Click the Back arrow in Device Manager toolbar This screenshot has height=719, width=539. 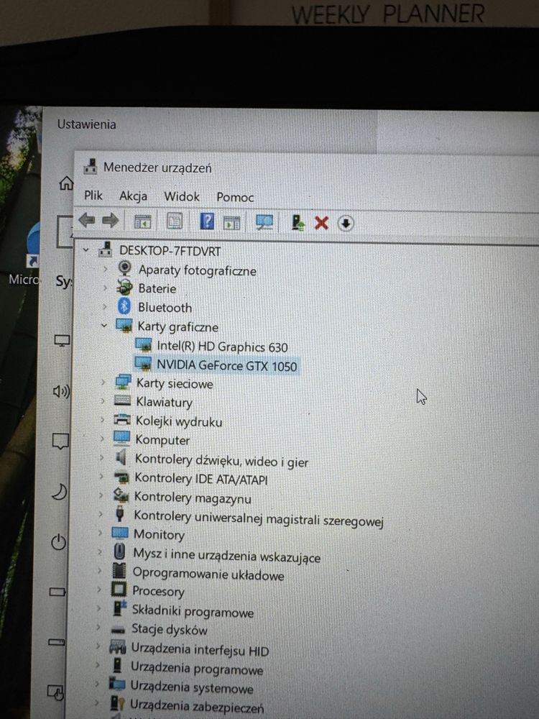87,221
